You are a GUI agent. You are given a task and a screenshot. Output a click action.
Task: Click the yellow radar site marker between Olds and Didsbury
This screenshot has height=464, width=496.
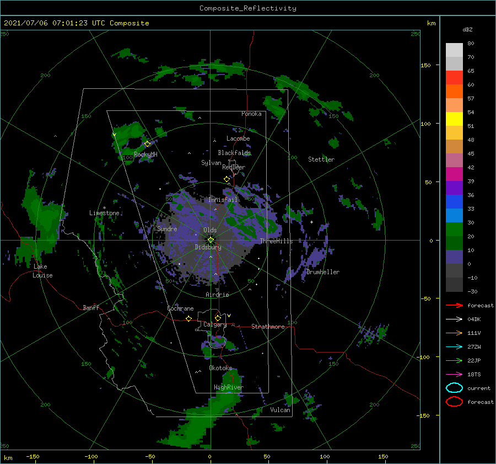click(x=211, y=240)
